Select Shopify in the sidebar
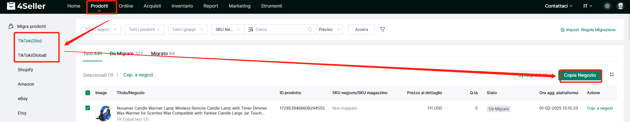 click(x=25, y=70)
